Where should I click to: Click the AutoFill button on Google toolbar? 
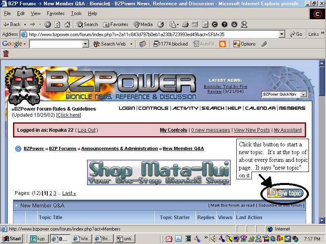point(204,44)
